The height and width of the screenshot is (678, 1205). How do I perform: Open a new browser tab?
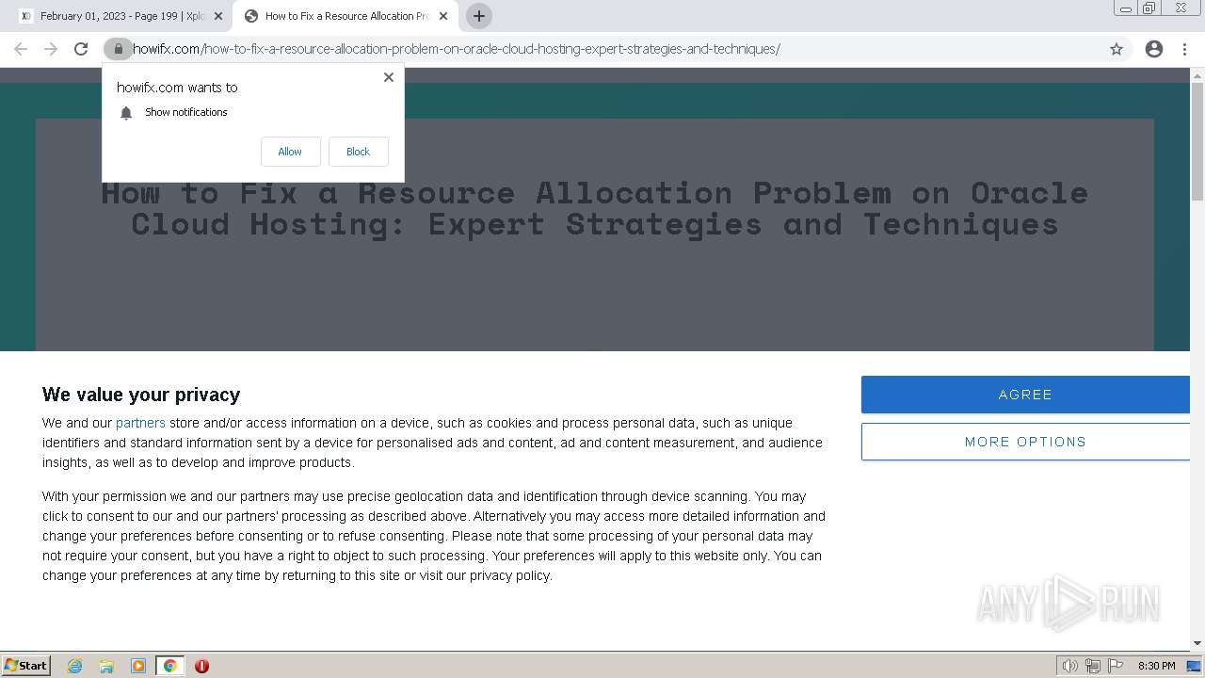(x=478, y=16)
